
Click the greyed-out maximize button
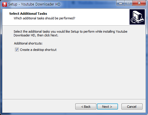[x=128, y=3]
